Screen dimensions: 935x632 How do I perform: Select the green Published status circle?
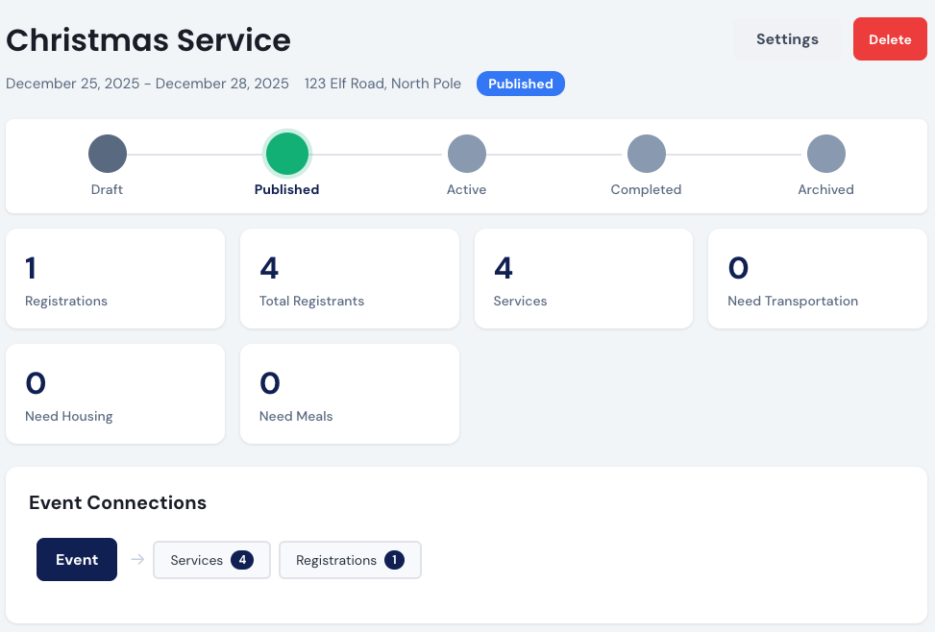pos(286,154)
